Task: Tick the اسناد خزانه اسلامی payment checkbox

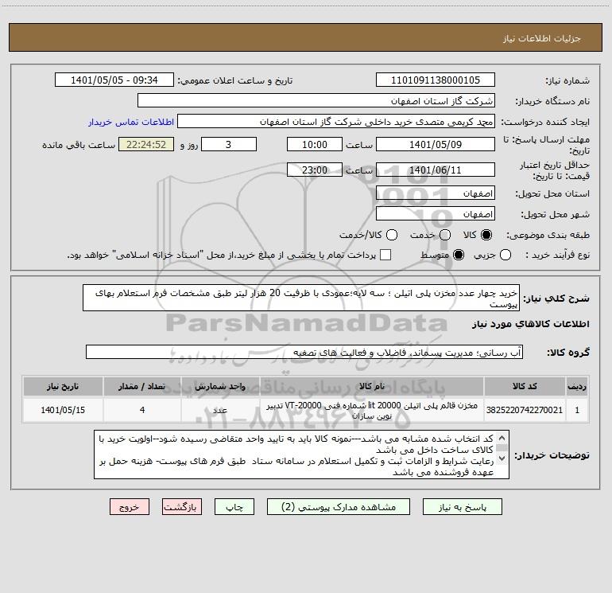Action: [385, 255]
